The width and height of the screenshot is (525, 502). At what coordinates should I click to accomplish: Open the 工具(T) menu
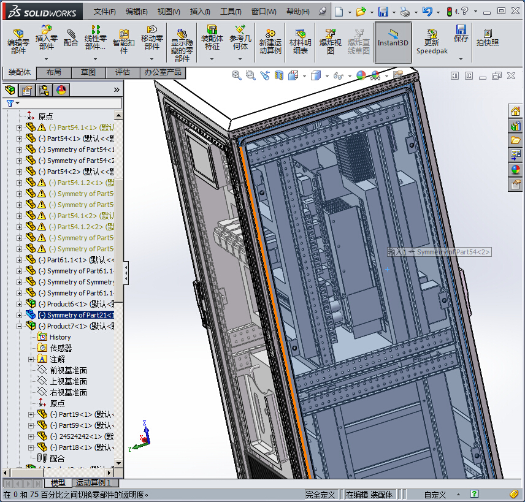point(231,12)
